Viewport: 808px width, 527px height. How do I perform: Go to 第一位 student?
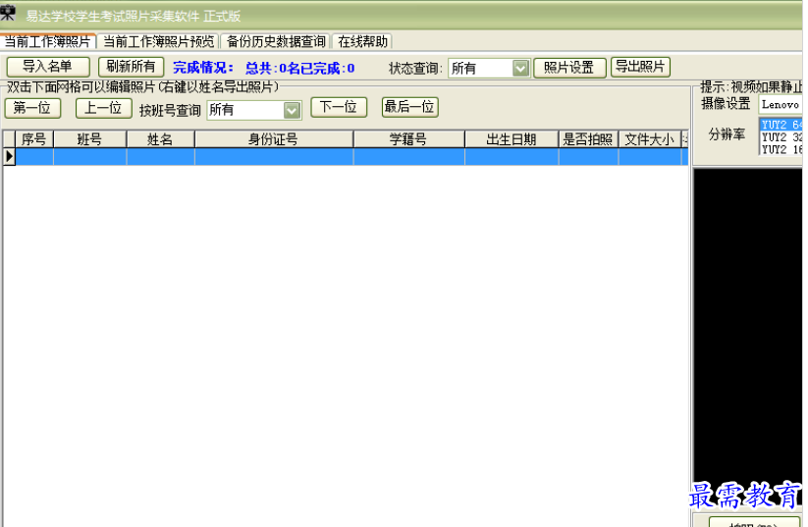(x=33, y=108)
